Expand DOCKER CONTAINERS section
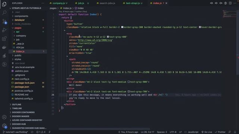The width and height of the screenshot is (239, 134). pyautogui.click(x=23, y=112)
